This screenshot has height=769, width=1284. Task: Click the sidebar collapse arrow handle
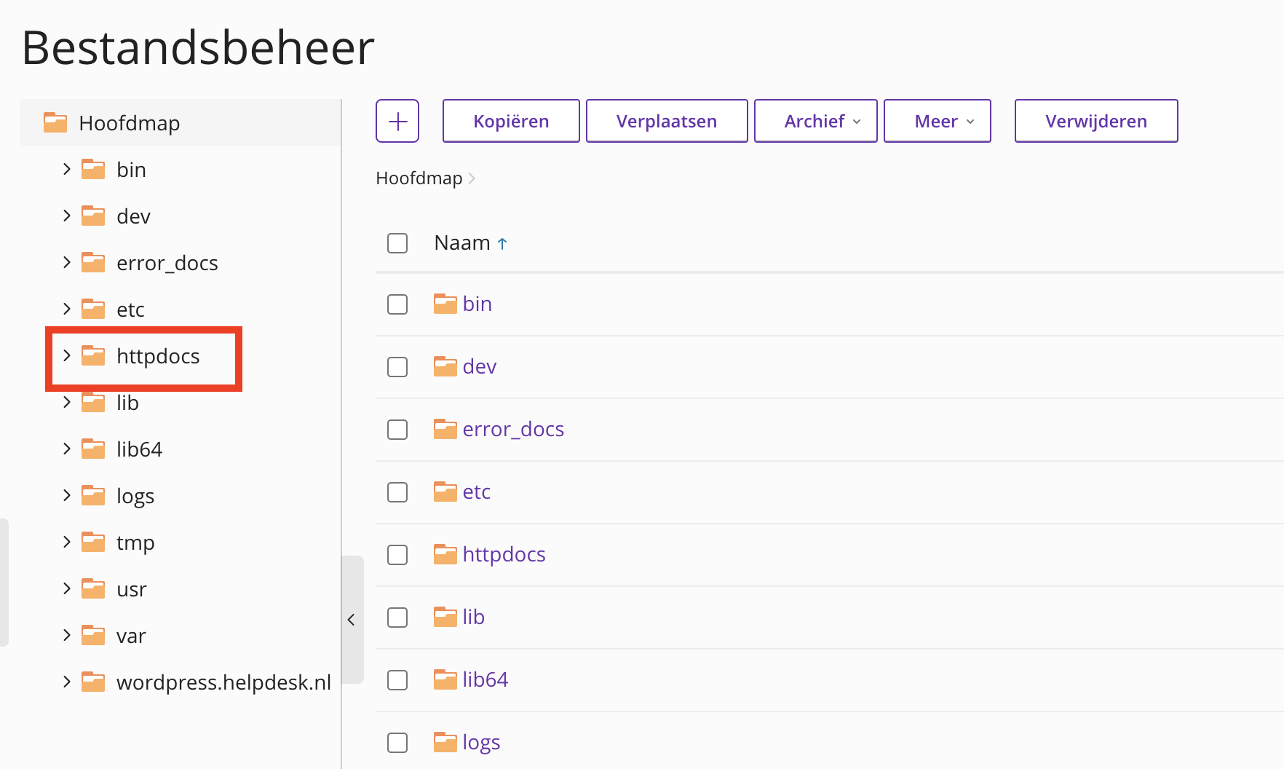click(352, 620)
